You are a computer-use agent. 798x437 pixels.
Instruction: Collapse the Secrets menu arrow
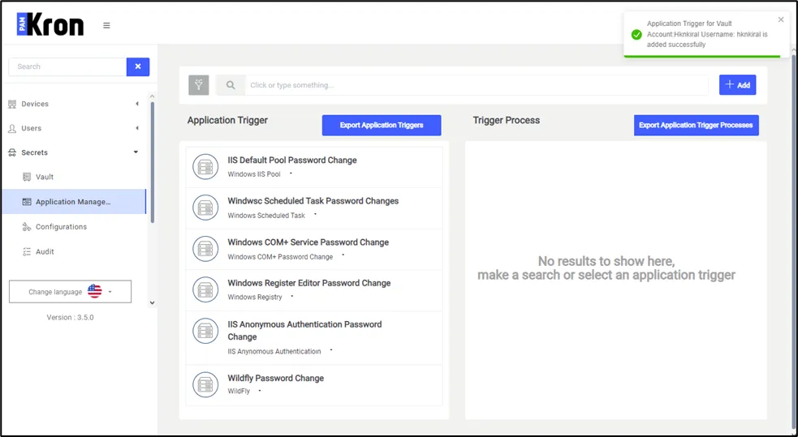[136, 152]
